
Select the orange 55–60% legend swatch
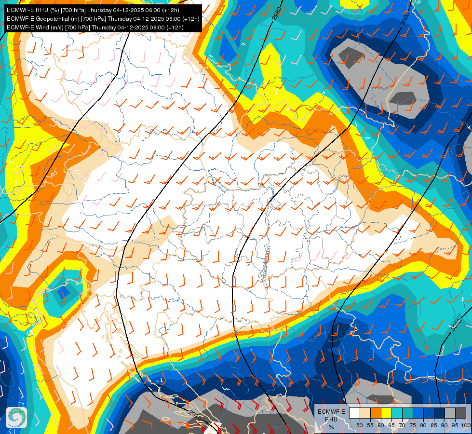point(376,413)
